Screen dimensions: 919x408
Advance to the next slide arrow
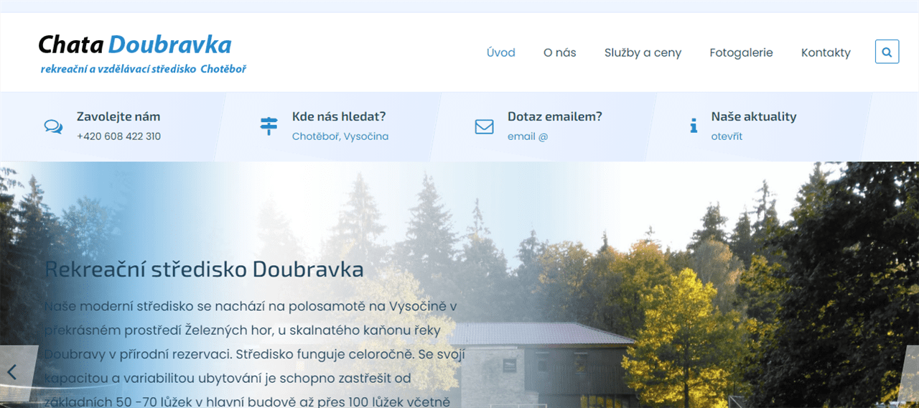pos(911,372)
